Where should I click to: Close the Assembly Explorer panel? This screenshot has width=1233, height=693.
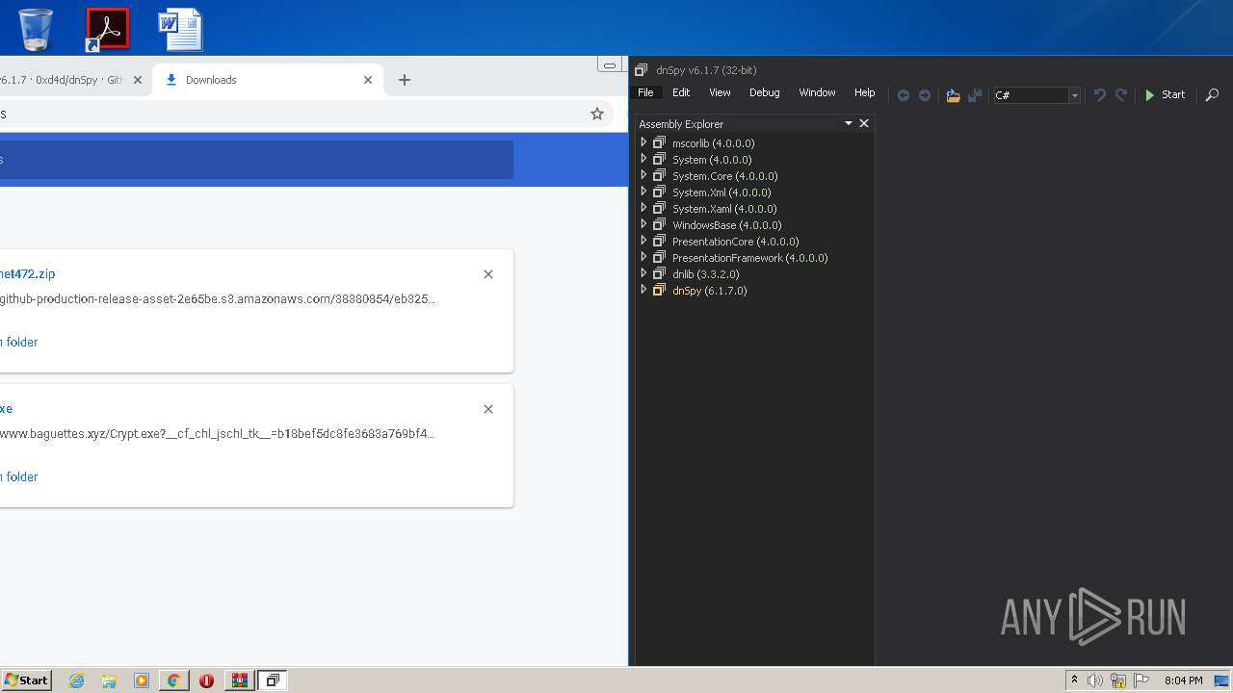tap(864, 123)
